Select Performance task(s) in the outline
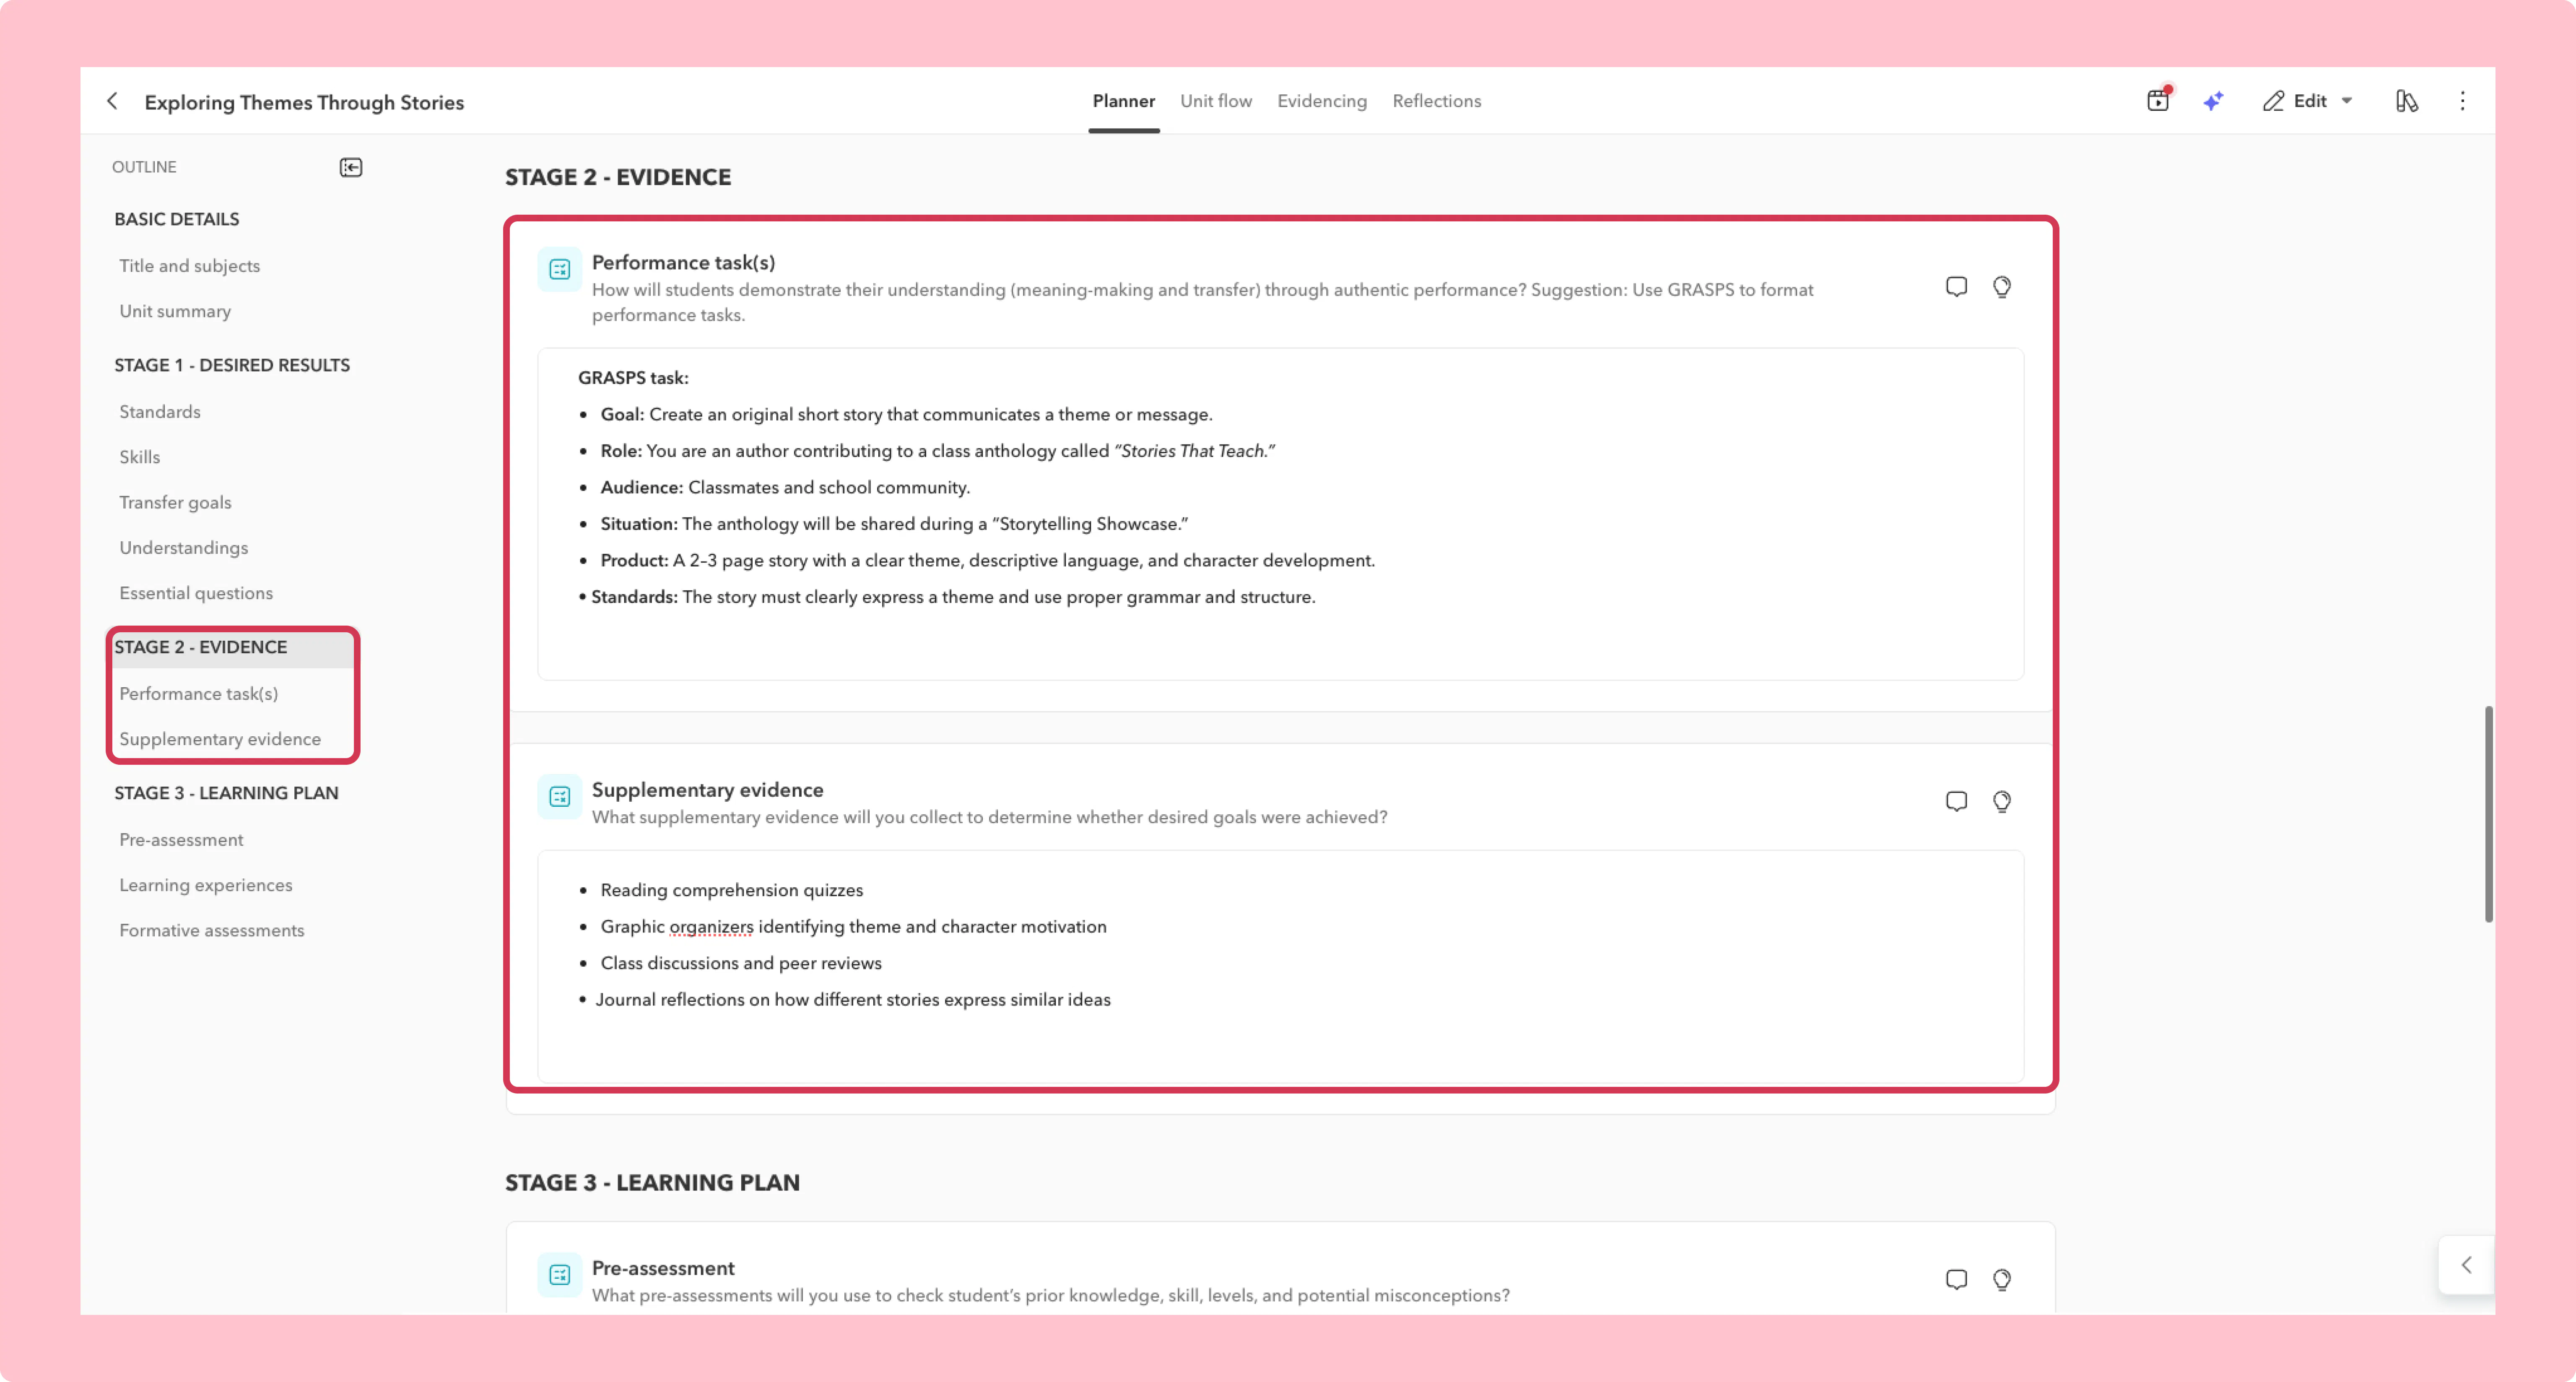The height and width of the screenshot is (1382, 2576). click(x=199, y=694)
